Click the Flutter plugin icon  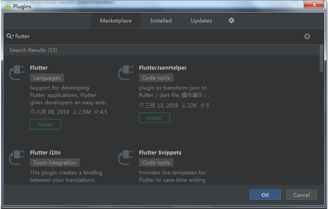coord(17,72)
